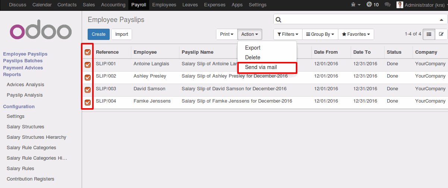448x188 pixels.
Task: Open Salary Structures
Action: 25,127
